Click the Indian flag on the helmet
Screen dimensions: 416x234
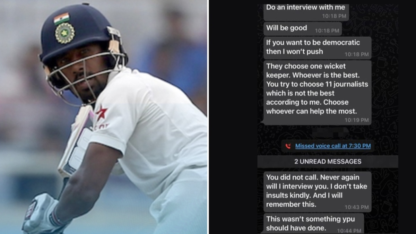[x=62, y=18]
